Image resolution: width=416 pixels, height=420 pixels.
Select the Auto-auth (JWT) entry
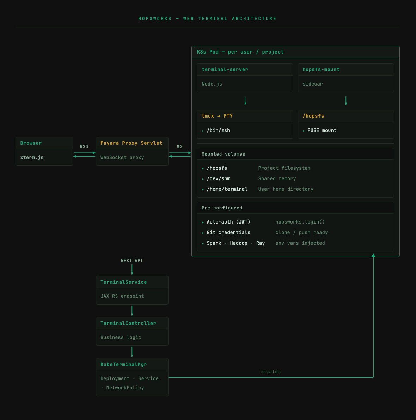(228, 222)
